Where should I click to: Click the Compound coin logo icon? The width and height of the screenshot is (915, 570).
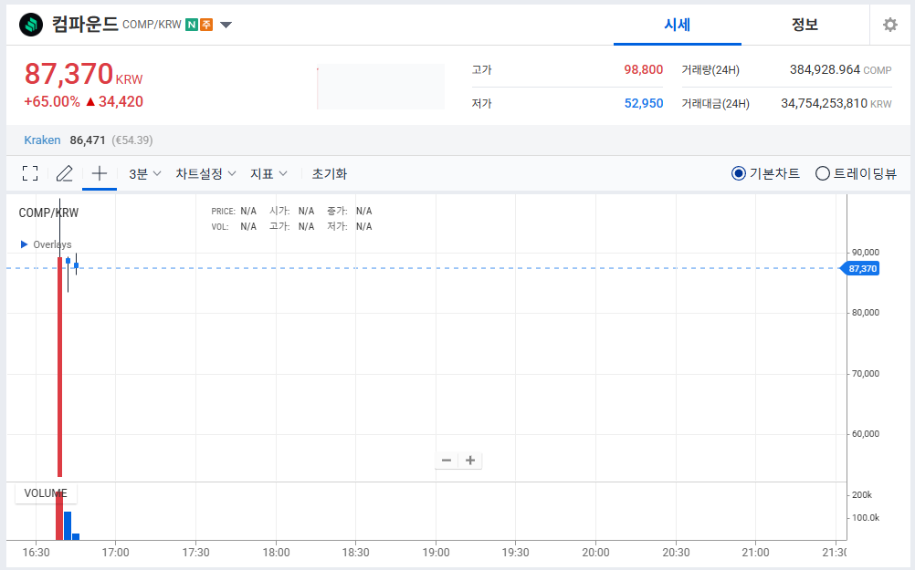pos(31,25)
